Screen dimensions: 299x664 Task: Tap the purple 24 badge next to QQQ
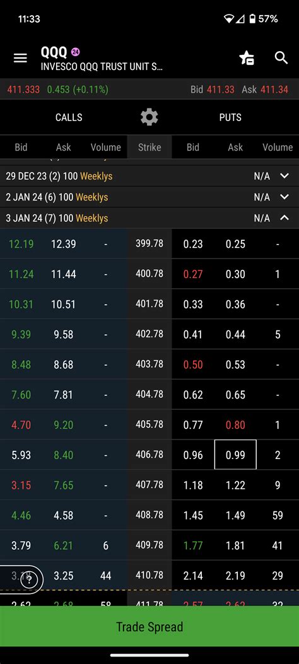tap(76, 52)
